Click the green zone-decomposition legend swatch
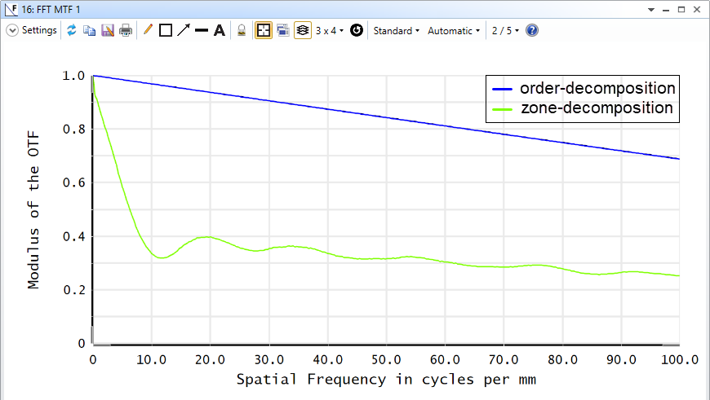The image size is (710, 400). pos(502,109)
